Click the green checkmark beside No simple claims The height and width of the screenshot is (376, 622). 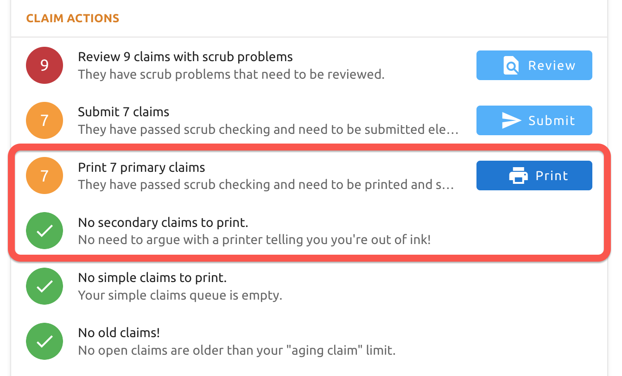click(44, 286)
